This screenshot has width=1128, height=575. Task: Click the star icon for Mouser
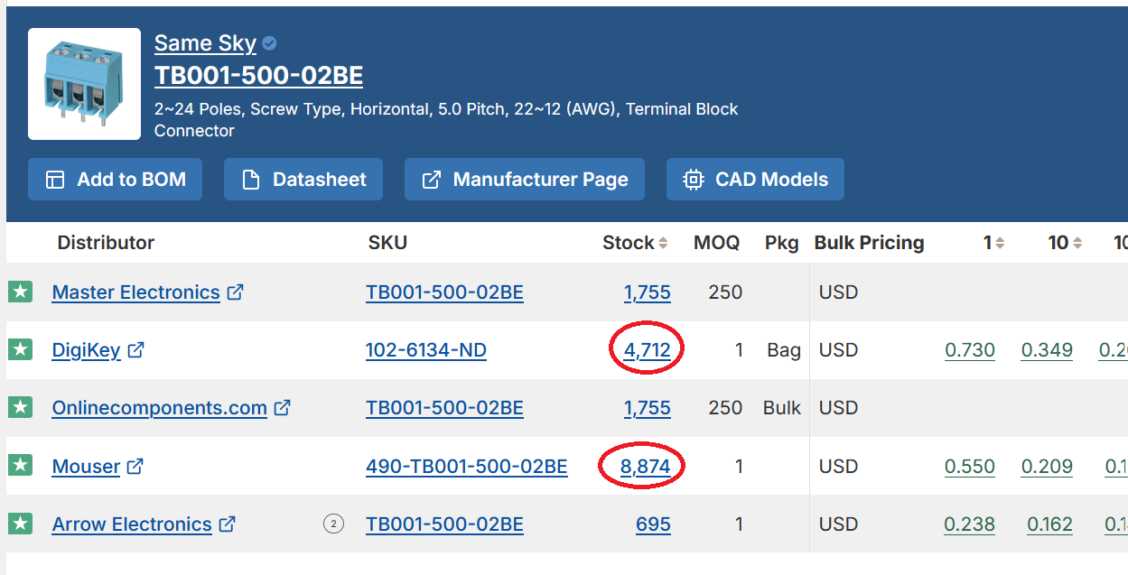click(x=20, y=466)
